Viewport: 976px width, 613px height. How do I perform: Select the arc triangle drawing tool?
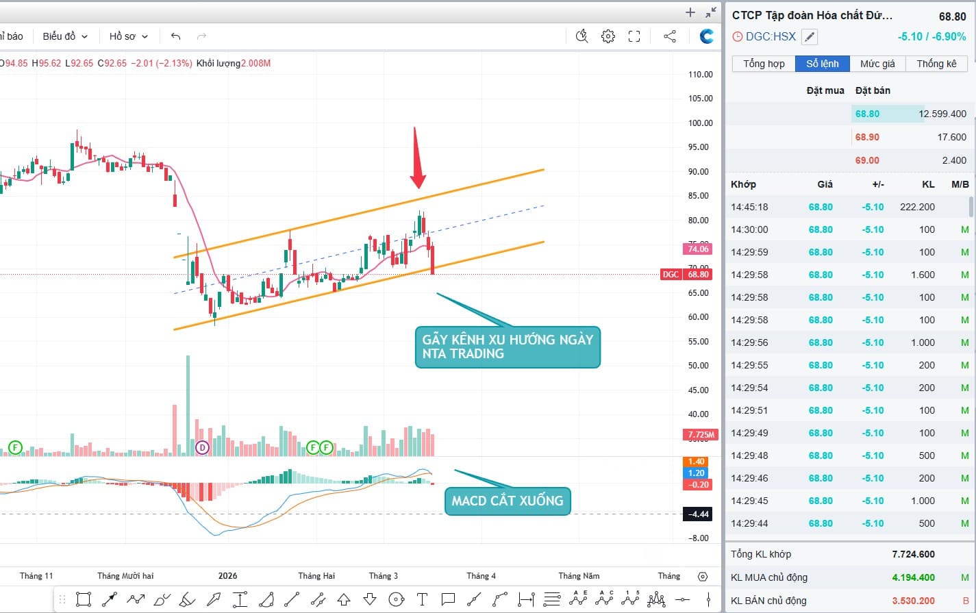point(266,600)
